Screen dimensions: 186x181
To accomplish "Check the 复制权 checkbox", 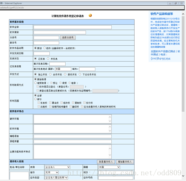I will (x=73, y=103).
